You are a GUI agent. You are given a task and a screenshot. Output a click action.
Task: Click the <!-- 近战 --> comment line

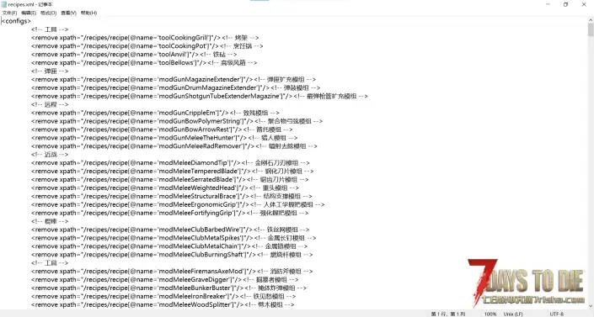click(50, 155)
